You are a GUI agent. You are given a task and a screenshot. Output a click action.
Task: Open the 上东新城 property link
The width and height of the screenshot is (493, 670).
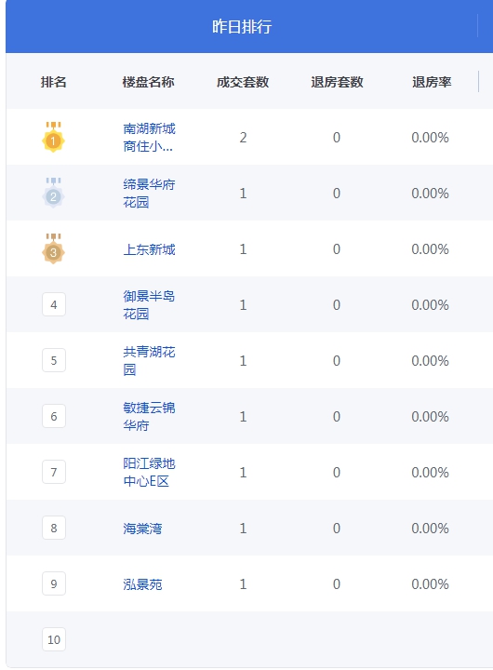coord(149,249)
